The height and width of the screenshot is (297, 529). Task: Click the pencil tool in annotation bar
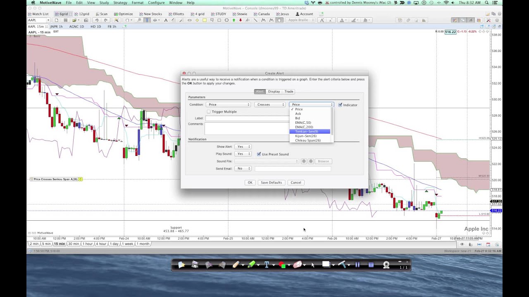point(236,265)
